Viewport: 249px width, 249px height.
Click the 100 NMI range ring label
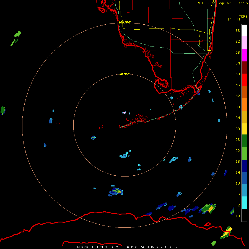[x=124, y=23]
